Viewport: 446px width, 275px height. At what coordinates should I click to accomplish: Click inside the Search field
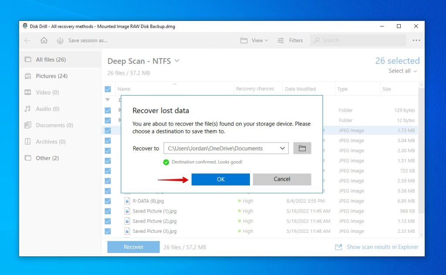[357, 40]
